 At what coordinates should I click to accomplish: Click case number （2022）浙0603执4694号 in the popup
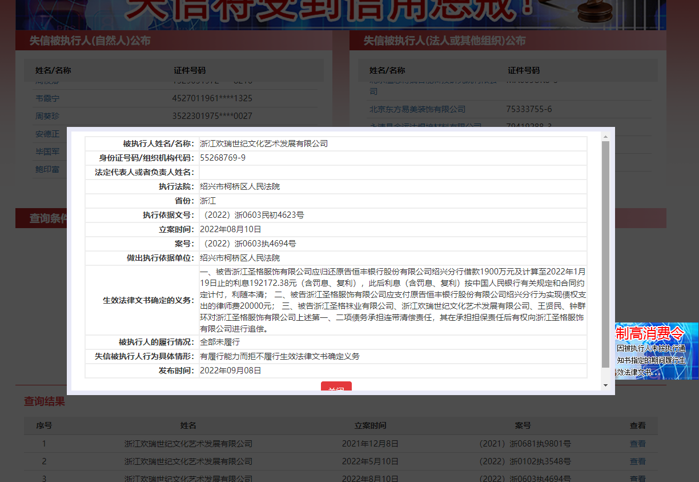click(248, 244)
